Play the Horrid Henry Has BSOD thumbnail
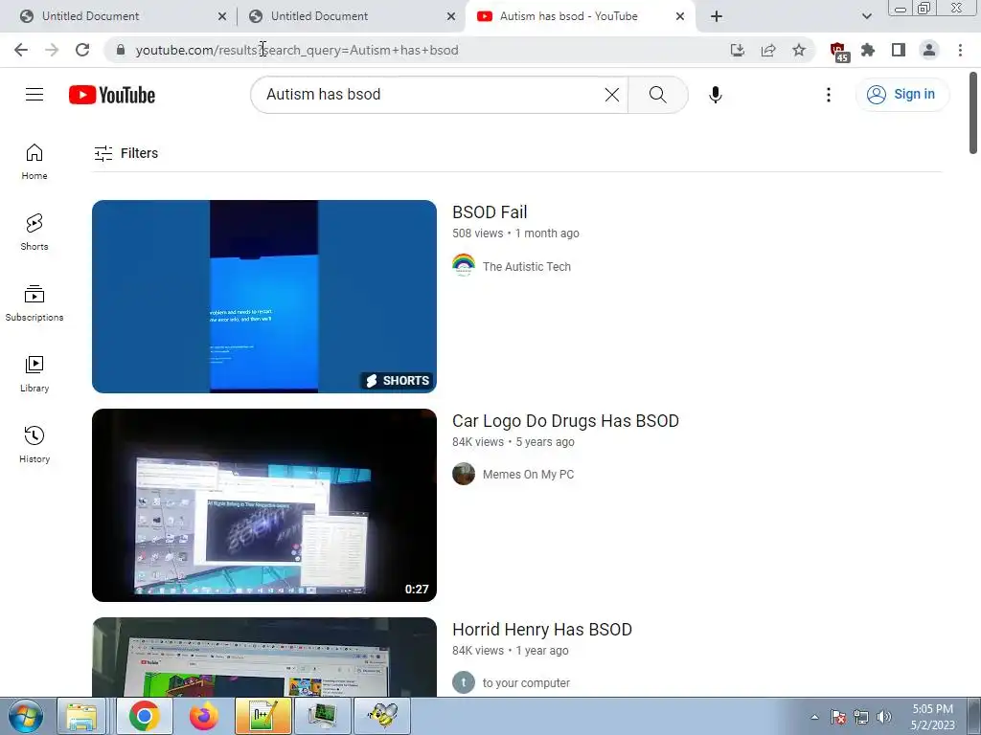The height and width of the screenshot is (735, 981). (264, 657)
